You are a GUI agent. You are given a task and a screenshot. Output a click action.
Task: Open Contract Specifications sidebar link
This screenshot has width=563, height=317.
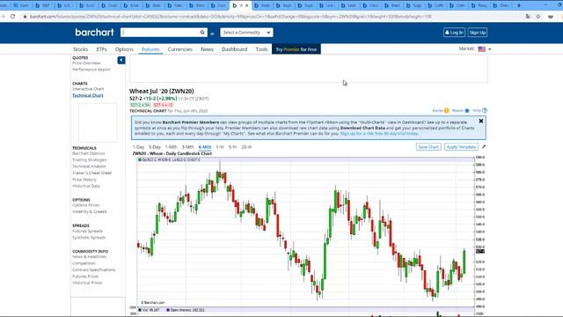[94, 270]
